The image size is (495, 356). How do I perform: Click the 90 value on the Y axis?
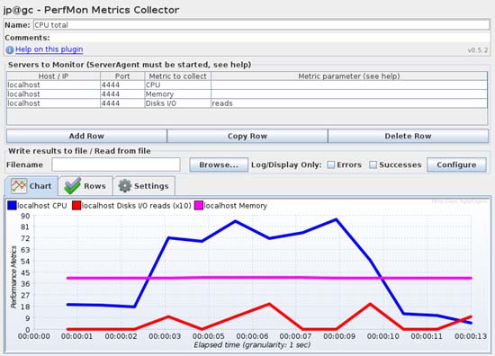coord(25,216)
